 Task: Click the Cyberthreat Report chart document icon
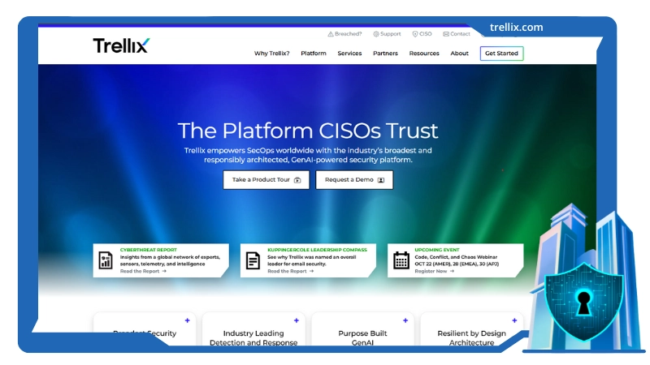(x=106, y=260)
